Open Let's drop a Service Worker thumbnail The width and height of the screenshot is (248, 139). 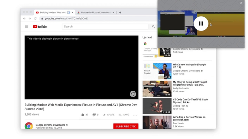[x=157, y=122]
